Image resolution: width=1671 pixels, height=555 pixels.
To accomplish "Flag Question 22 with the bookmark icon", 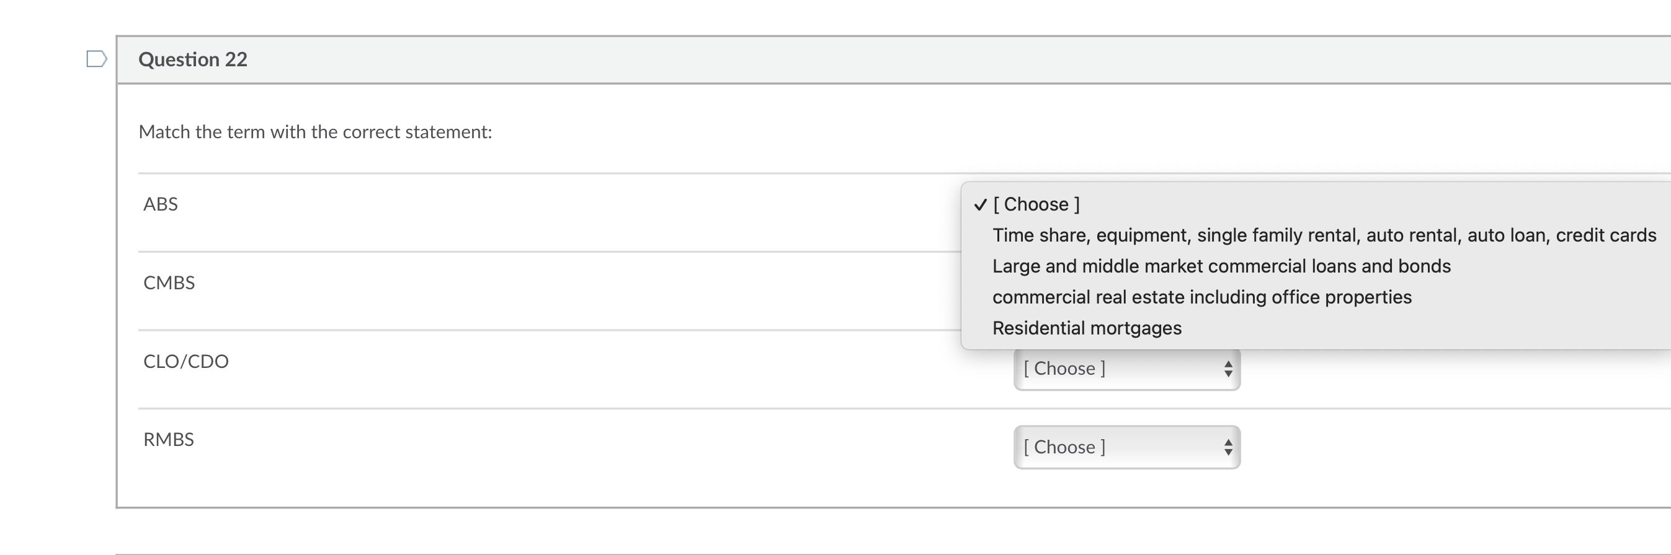I will (96, 59).
